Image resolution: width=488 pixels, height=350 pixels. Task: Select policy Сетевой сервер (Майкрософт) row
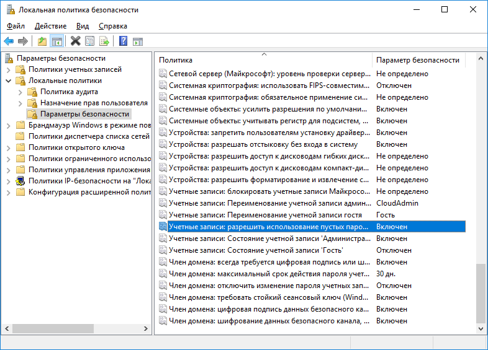click(x=312, y=74)
